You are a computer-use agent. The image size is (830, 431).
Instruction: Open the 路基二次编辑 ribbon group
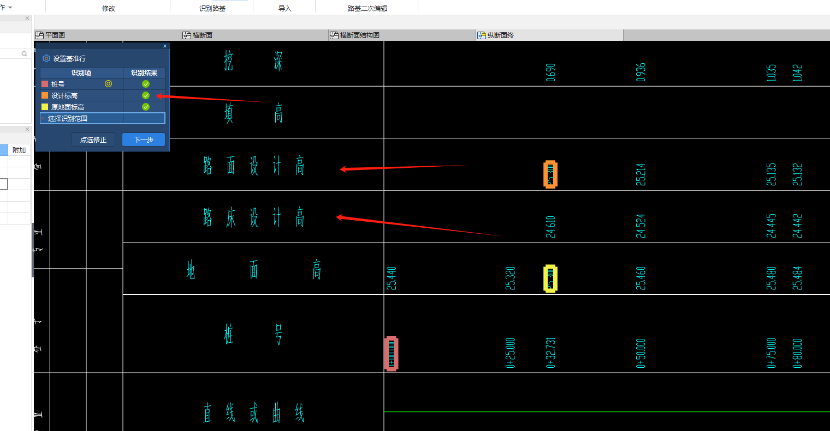367,9
